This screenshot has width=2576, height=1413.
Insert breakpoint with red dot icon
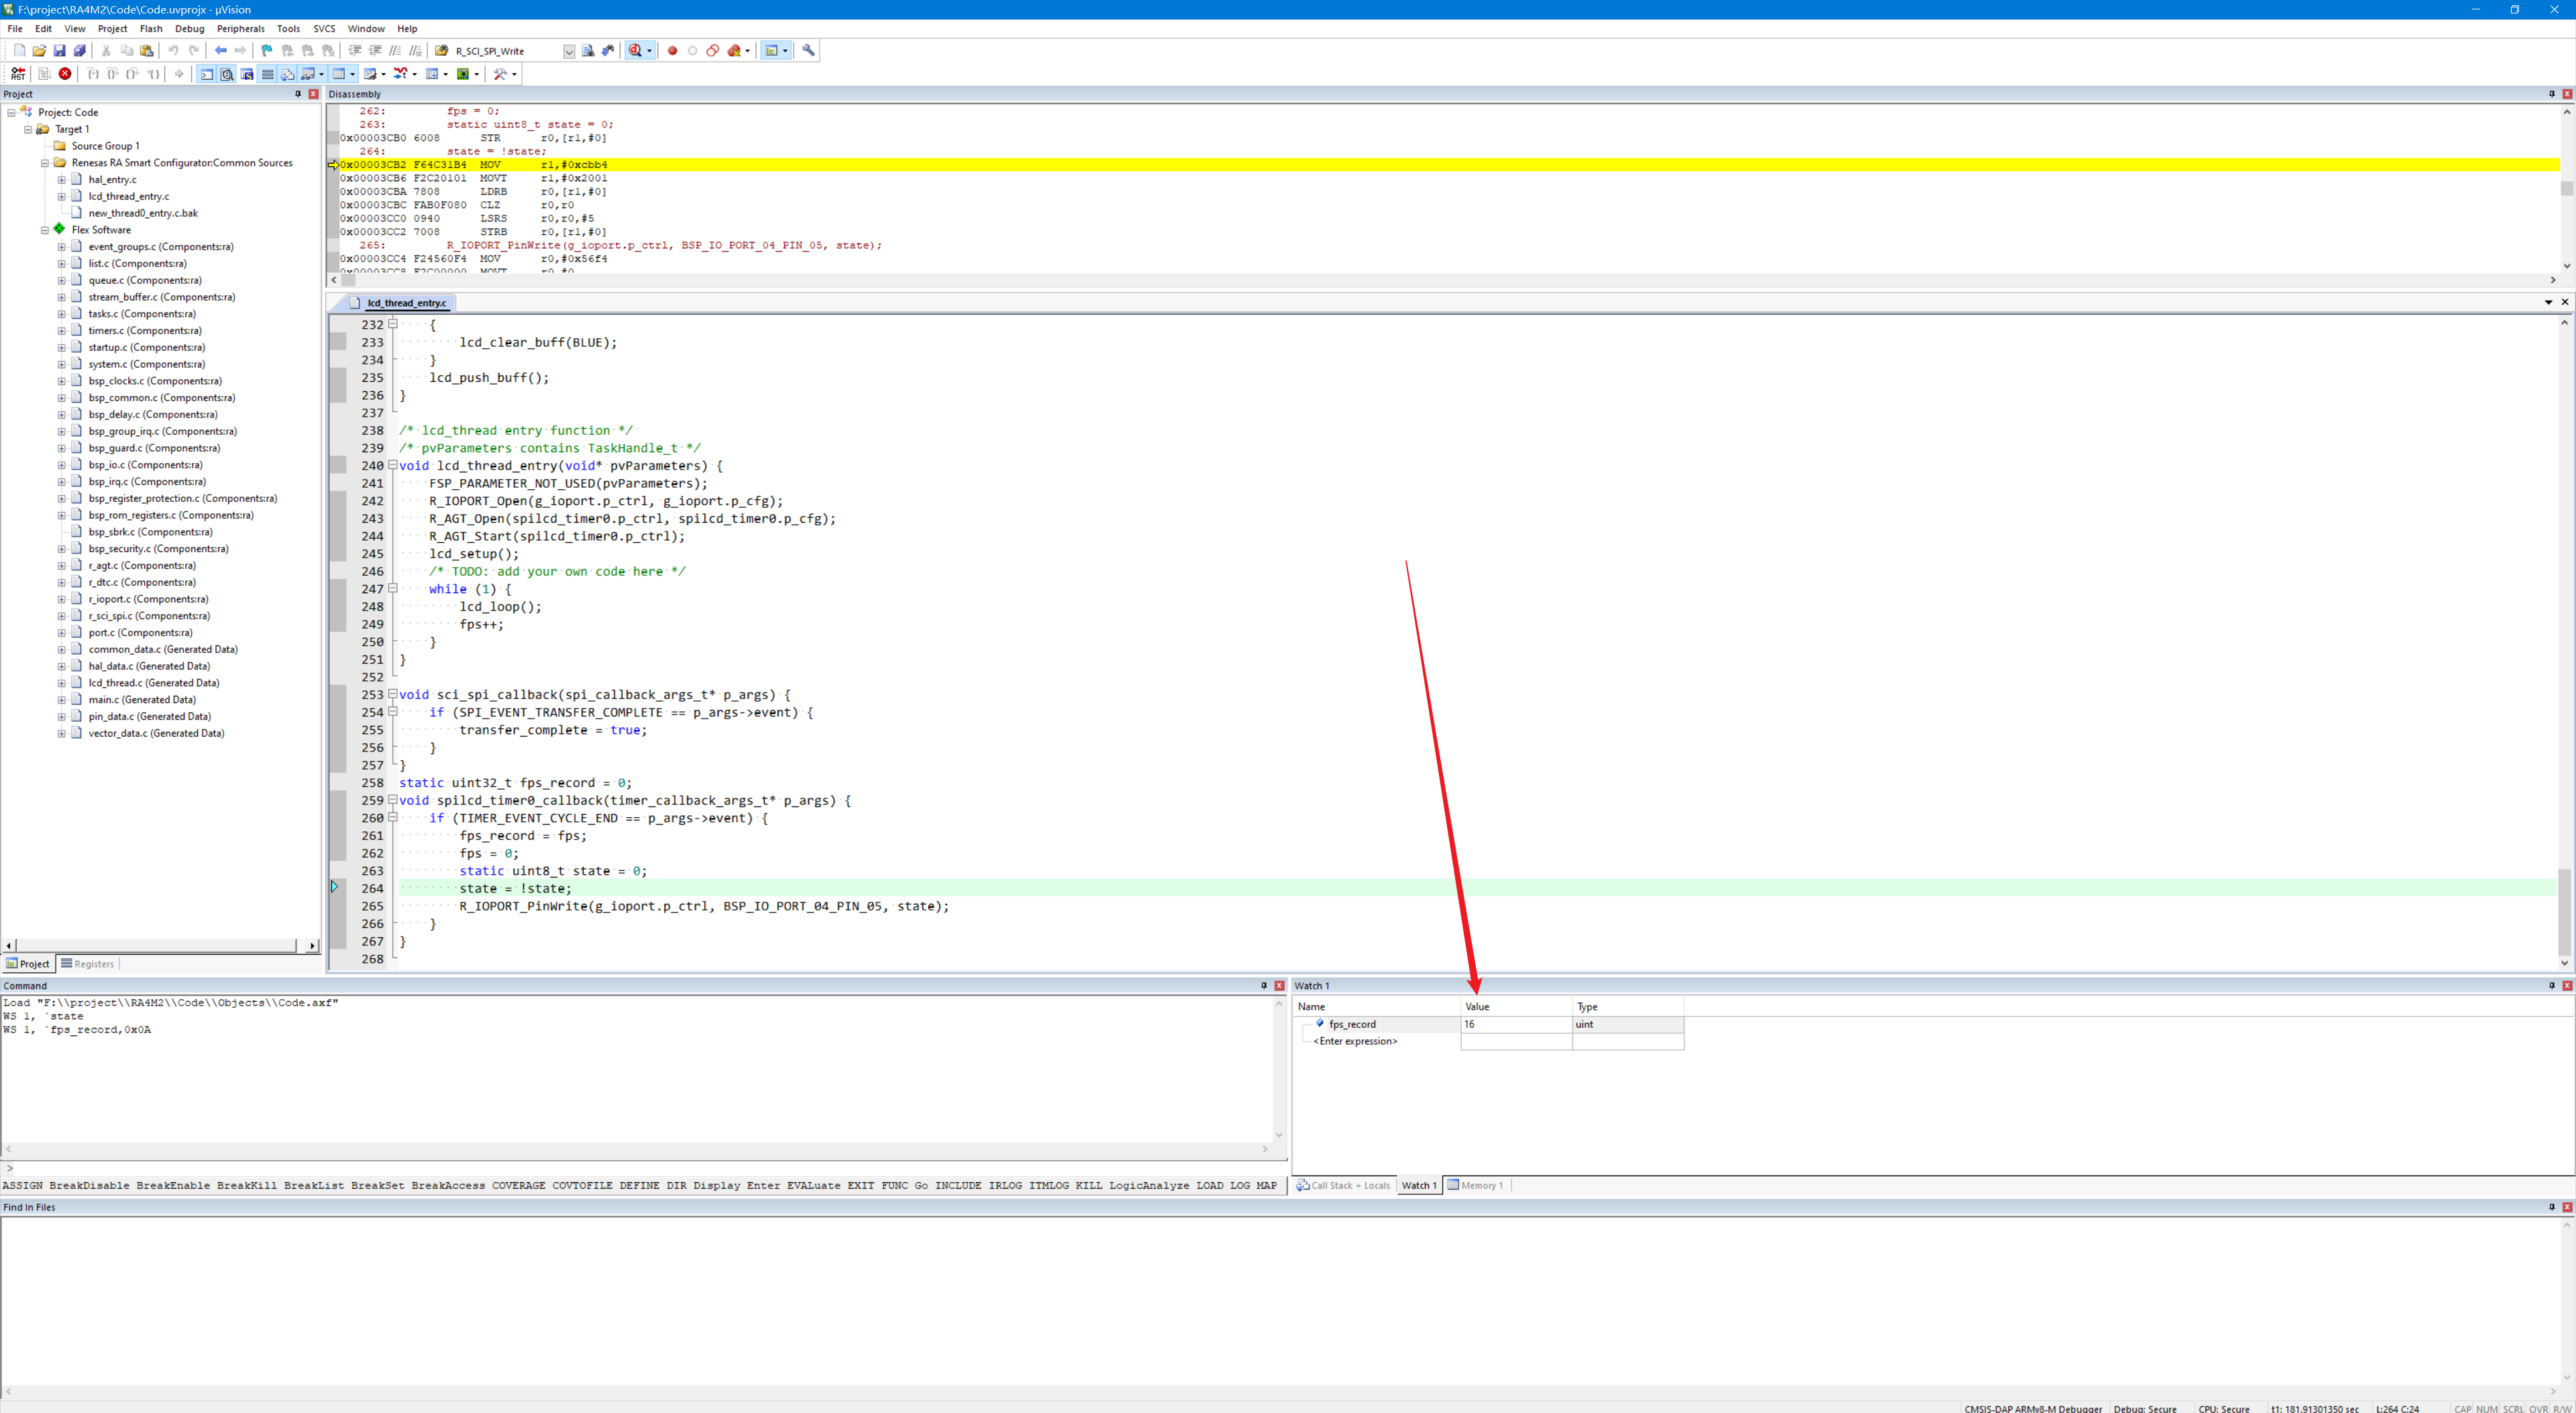672,51
